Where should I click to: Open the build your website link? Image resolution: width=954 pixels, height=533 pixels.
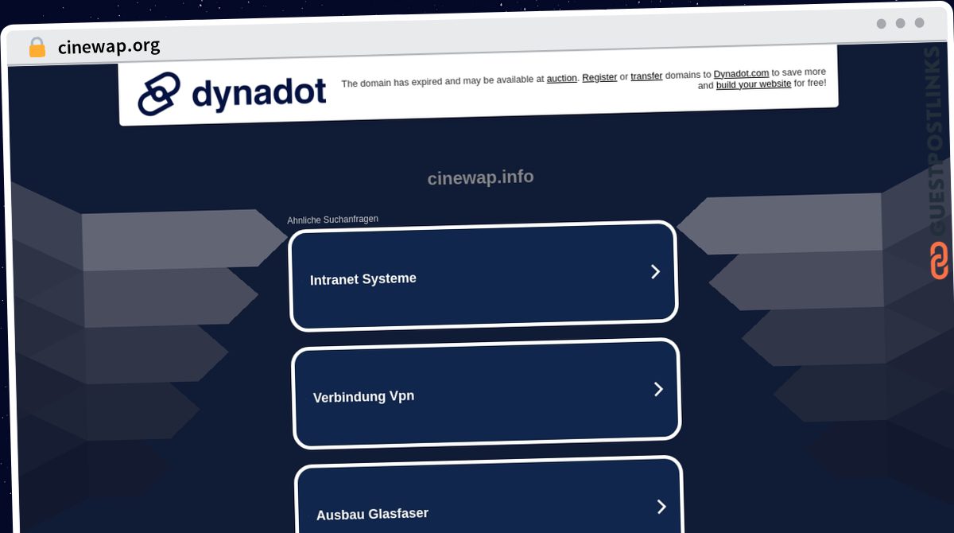point(753,84)
